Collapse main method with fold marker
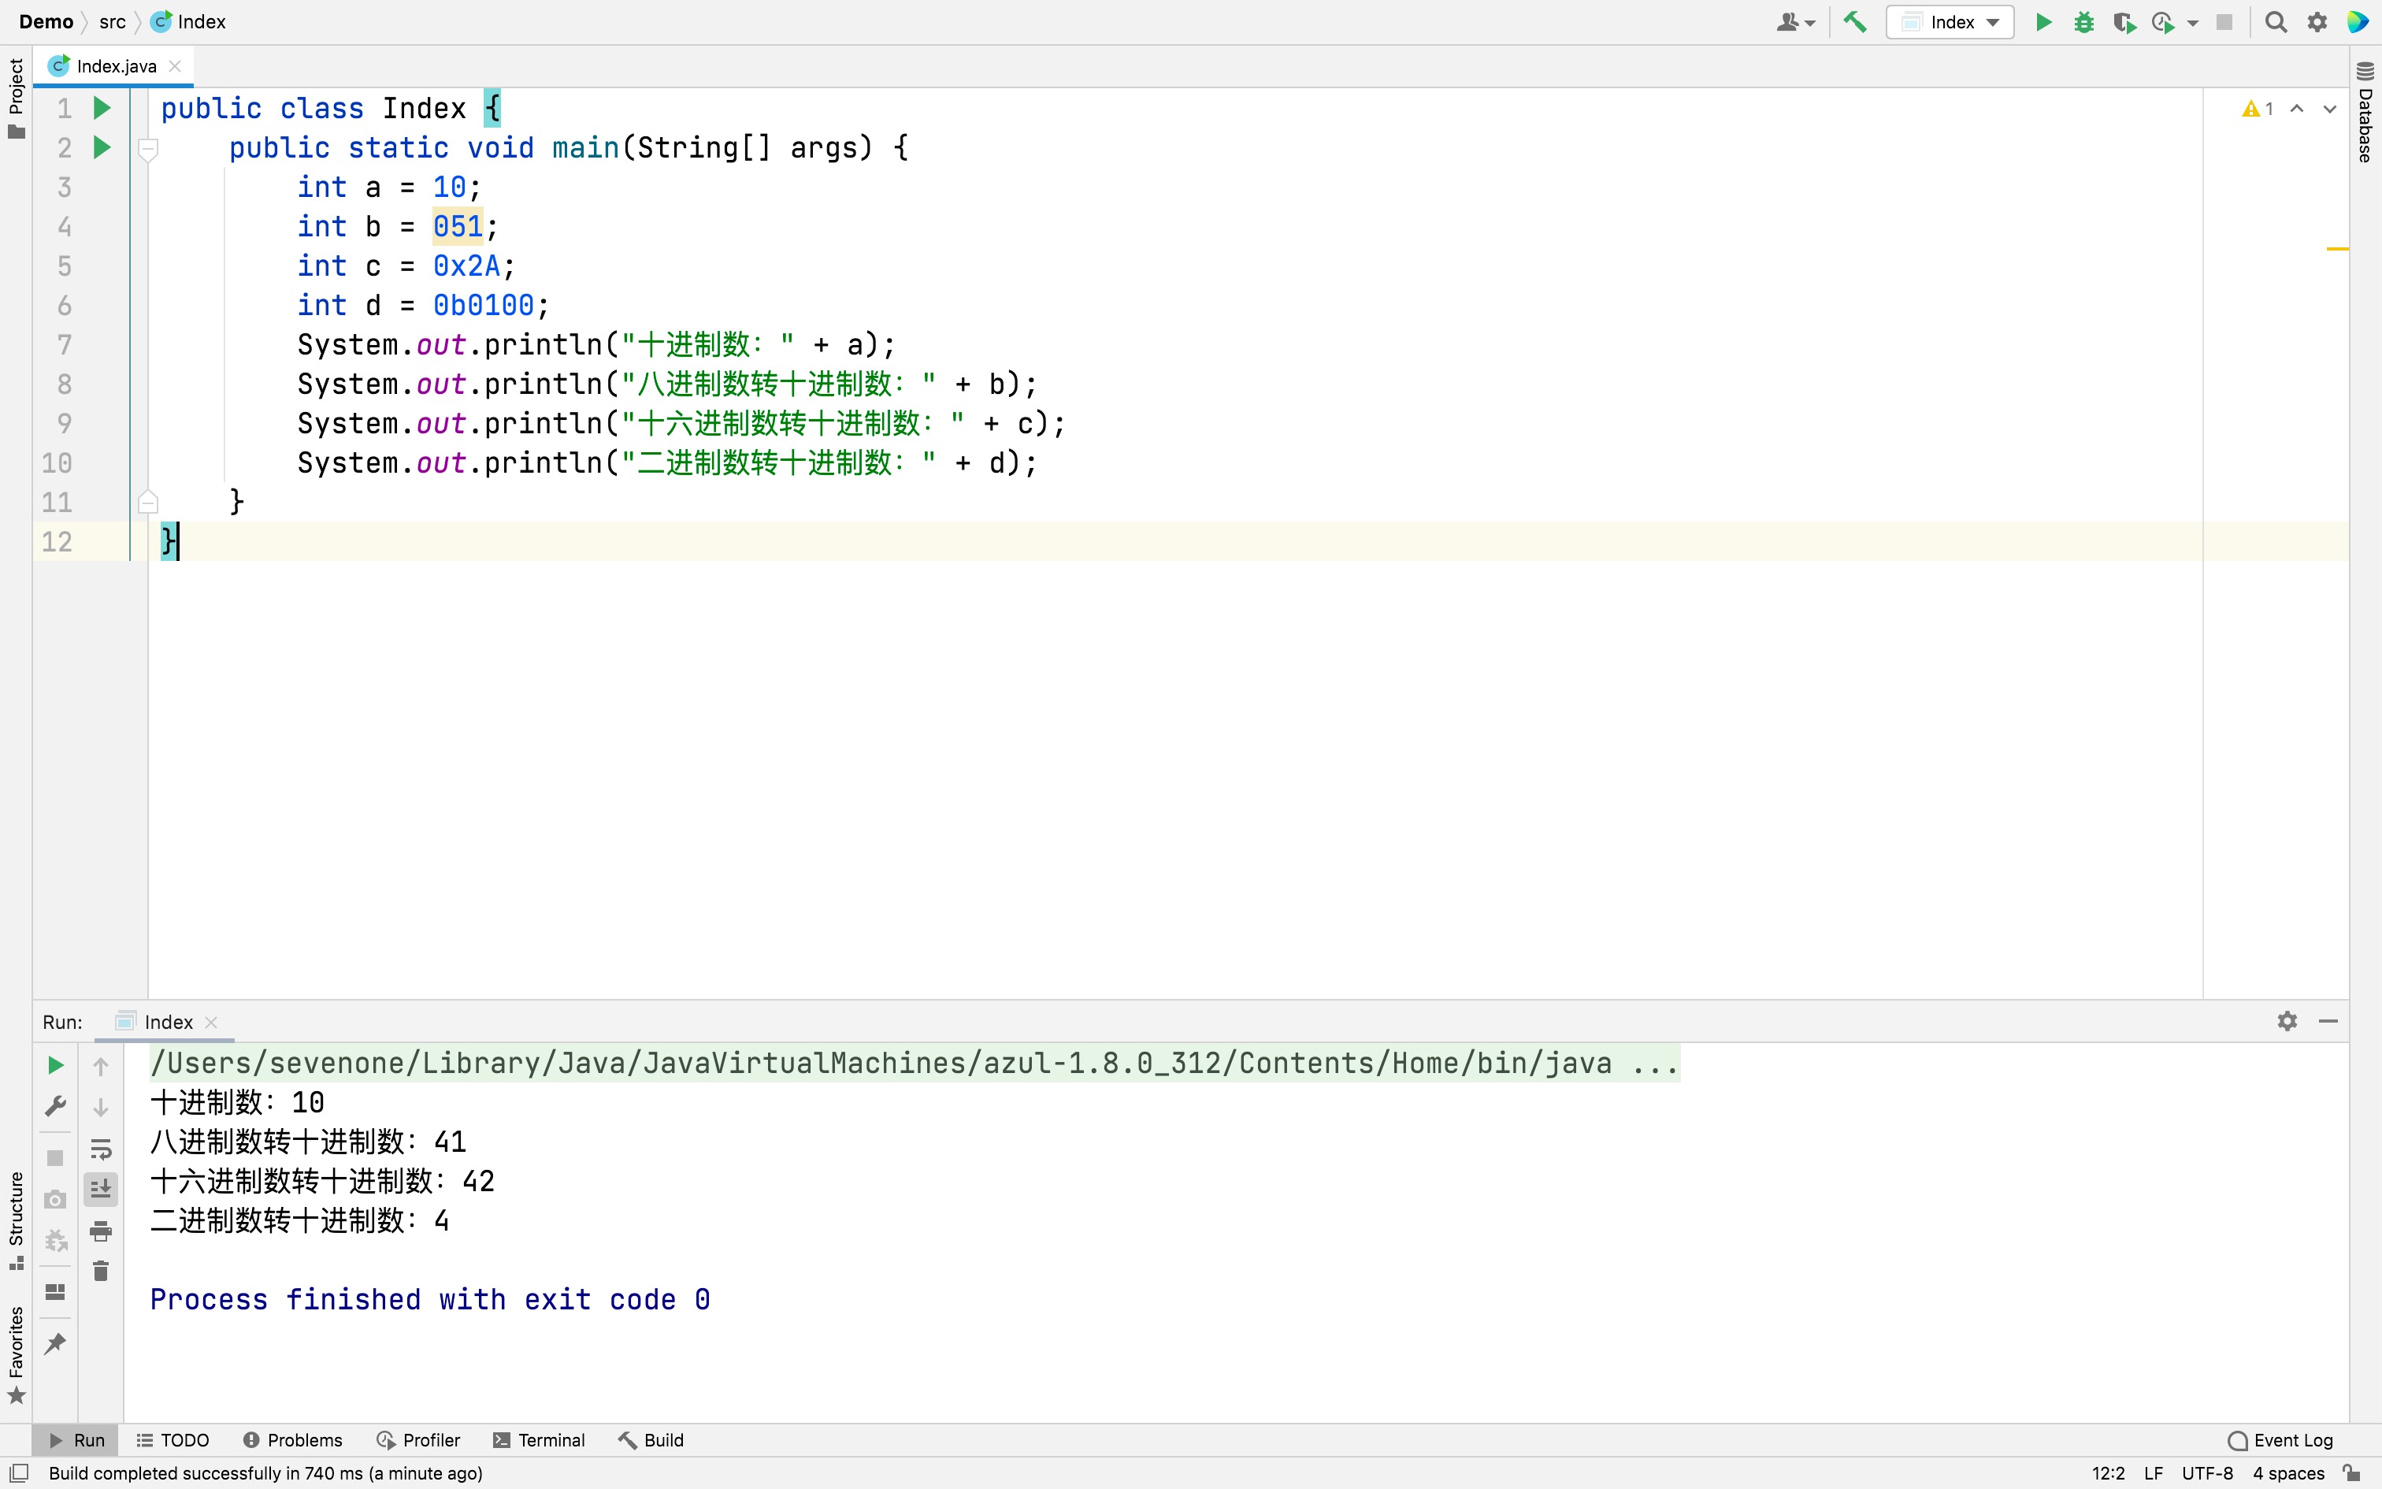This screenshot has width=2382, height=1489. [x=149, y=149]
